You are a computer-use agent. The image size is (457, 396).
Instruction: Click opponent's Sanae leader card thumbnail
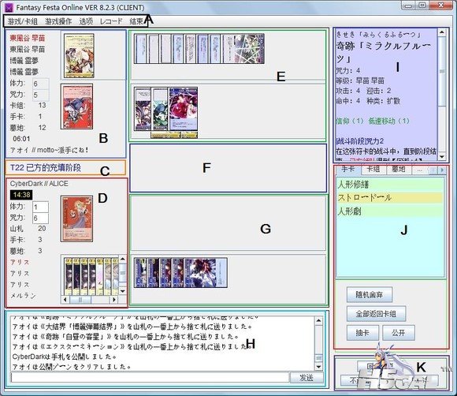(79, 56)
